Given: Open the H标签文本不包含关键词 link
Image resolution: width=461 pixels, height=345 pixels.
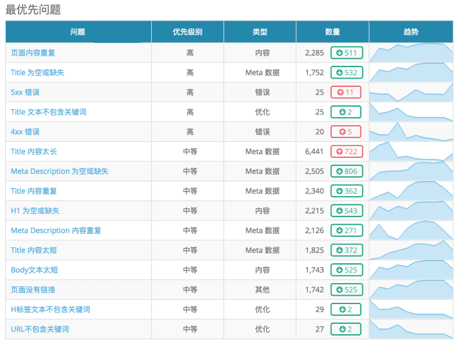Looking at the screenshot, I should click(x=51, y=309).
